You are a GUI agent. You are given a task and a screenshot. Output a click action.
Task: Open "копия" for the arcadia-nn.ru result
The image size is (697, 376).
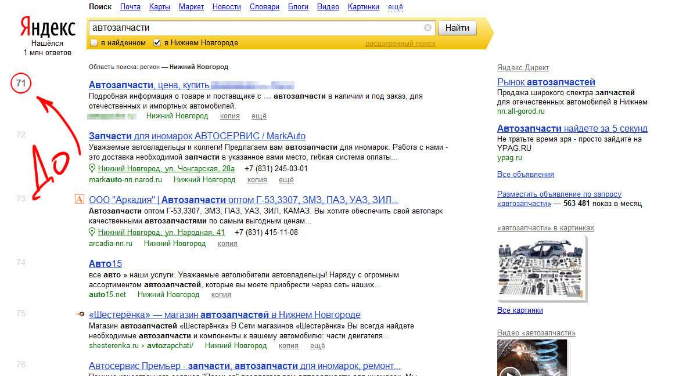pyautogui.click(x=228, y=244)
